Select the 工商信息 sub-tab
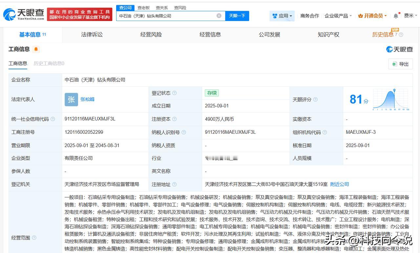420x253 pixels. click(18, 63)
